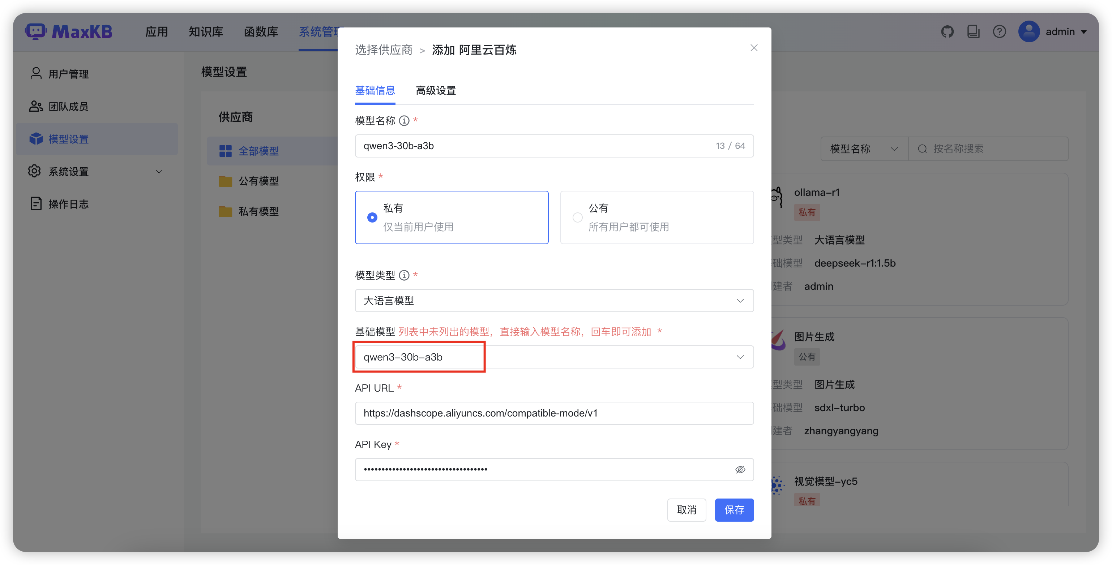Open the 应用 top menu

(x=156, y=31)
